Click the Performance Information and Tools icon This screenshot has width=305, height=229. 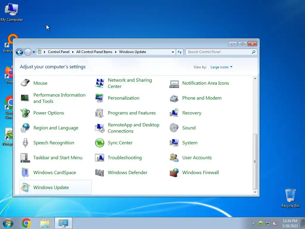(x=25, y=98)
